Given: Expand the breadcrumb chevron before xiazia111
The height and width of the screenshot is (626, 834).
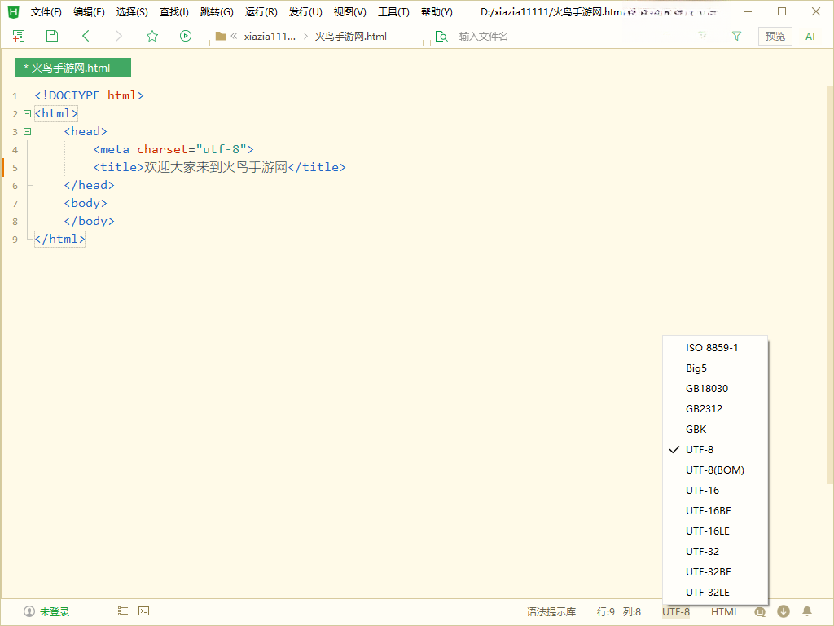Looking at the screenshot, I should click(x=234, y=36).
